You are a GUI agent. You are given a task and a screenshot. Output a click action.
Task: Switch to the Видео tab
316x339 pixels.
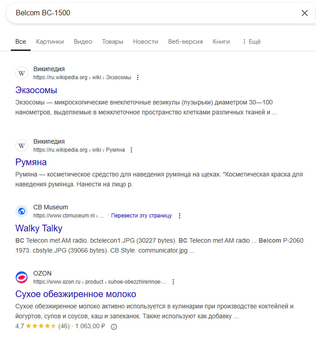pos(83,41)
